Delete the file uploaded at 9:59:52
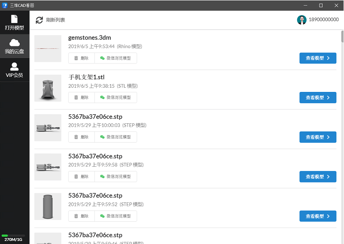Viewport: 344px width, 244px height. [x=81, y=216]
